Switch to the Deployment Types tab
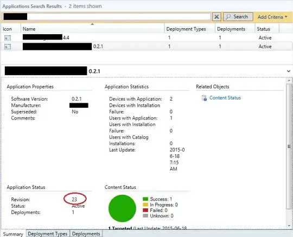The image size is (293, 237). 48,234
